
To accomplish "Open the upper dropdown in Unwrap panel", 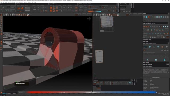I will click(x=28, y=8).
